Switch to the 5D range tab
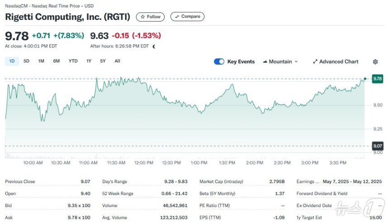389x222 pixels. click(26, 61)
